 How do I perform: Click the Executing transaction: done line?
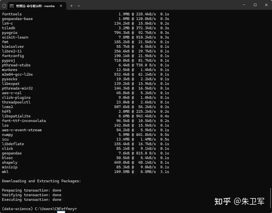click(x=31, y=200)
